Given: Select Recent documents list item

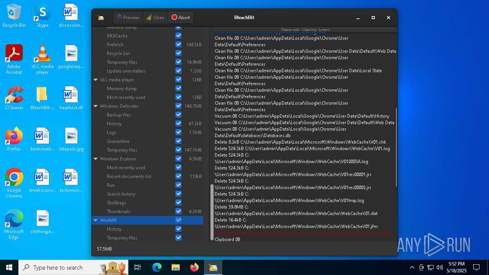Looking at the screenshot, I should tap(129, 176).
